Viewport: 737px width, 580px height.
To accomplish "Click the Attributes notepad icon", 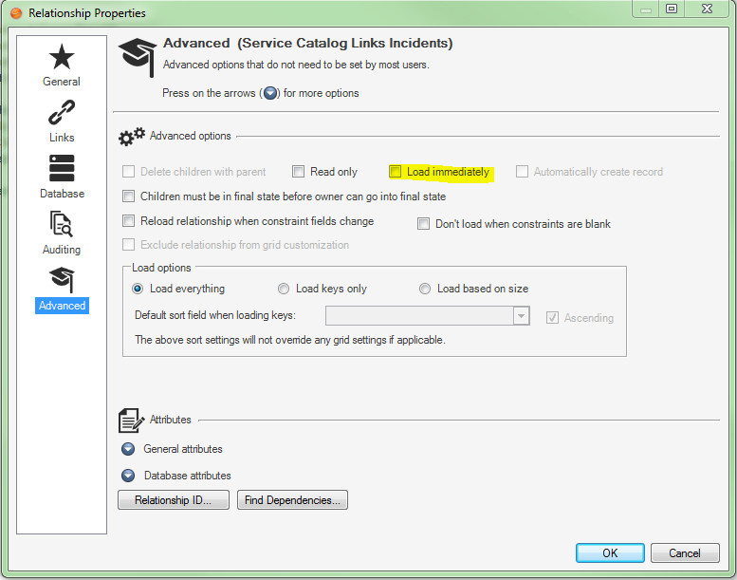I will pyautogui.click(x=131, y=421).
